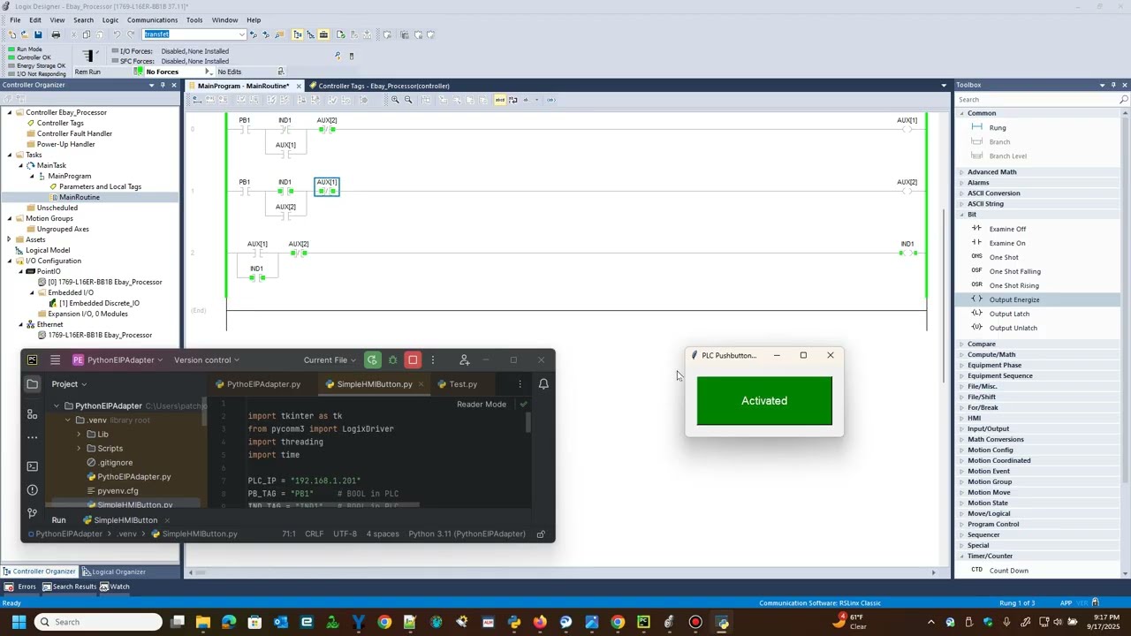
Task: Open PyCharm Git tool window
Action: click(33, 513)
